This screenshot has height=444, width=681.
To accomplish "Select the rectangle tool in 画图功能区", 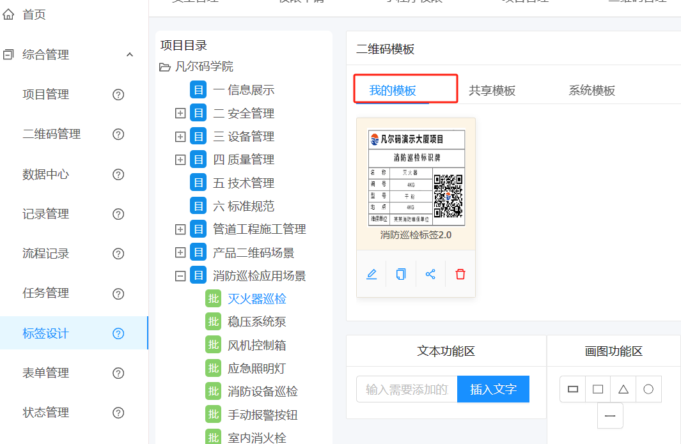I will click(572, 388).
